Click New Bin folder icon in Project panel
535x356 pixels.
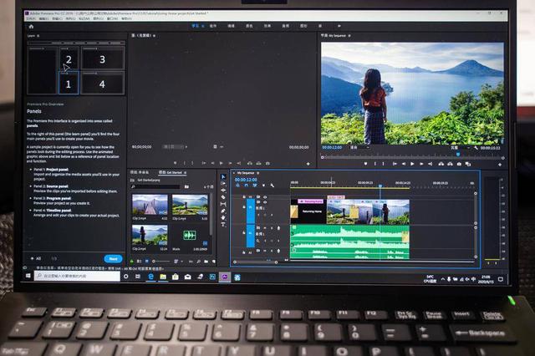206,262
